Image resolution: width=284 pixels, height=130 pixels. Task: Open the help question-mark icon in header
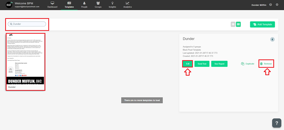(271, 5)
